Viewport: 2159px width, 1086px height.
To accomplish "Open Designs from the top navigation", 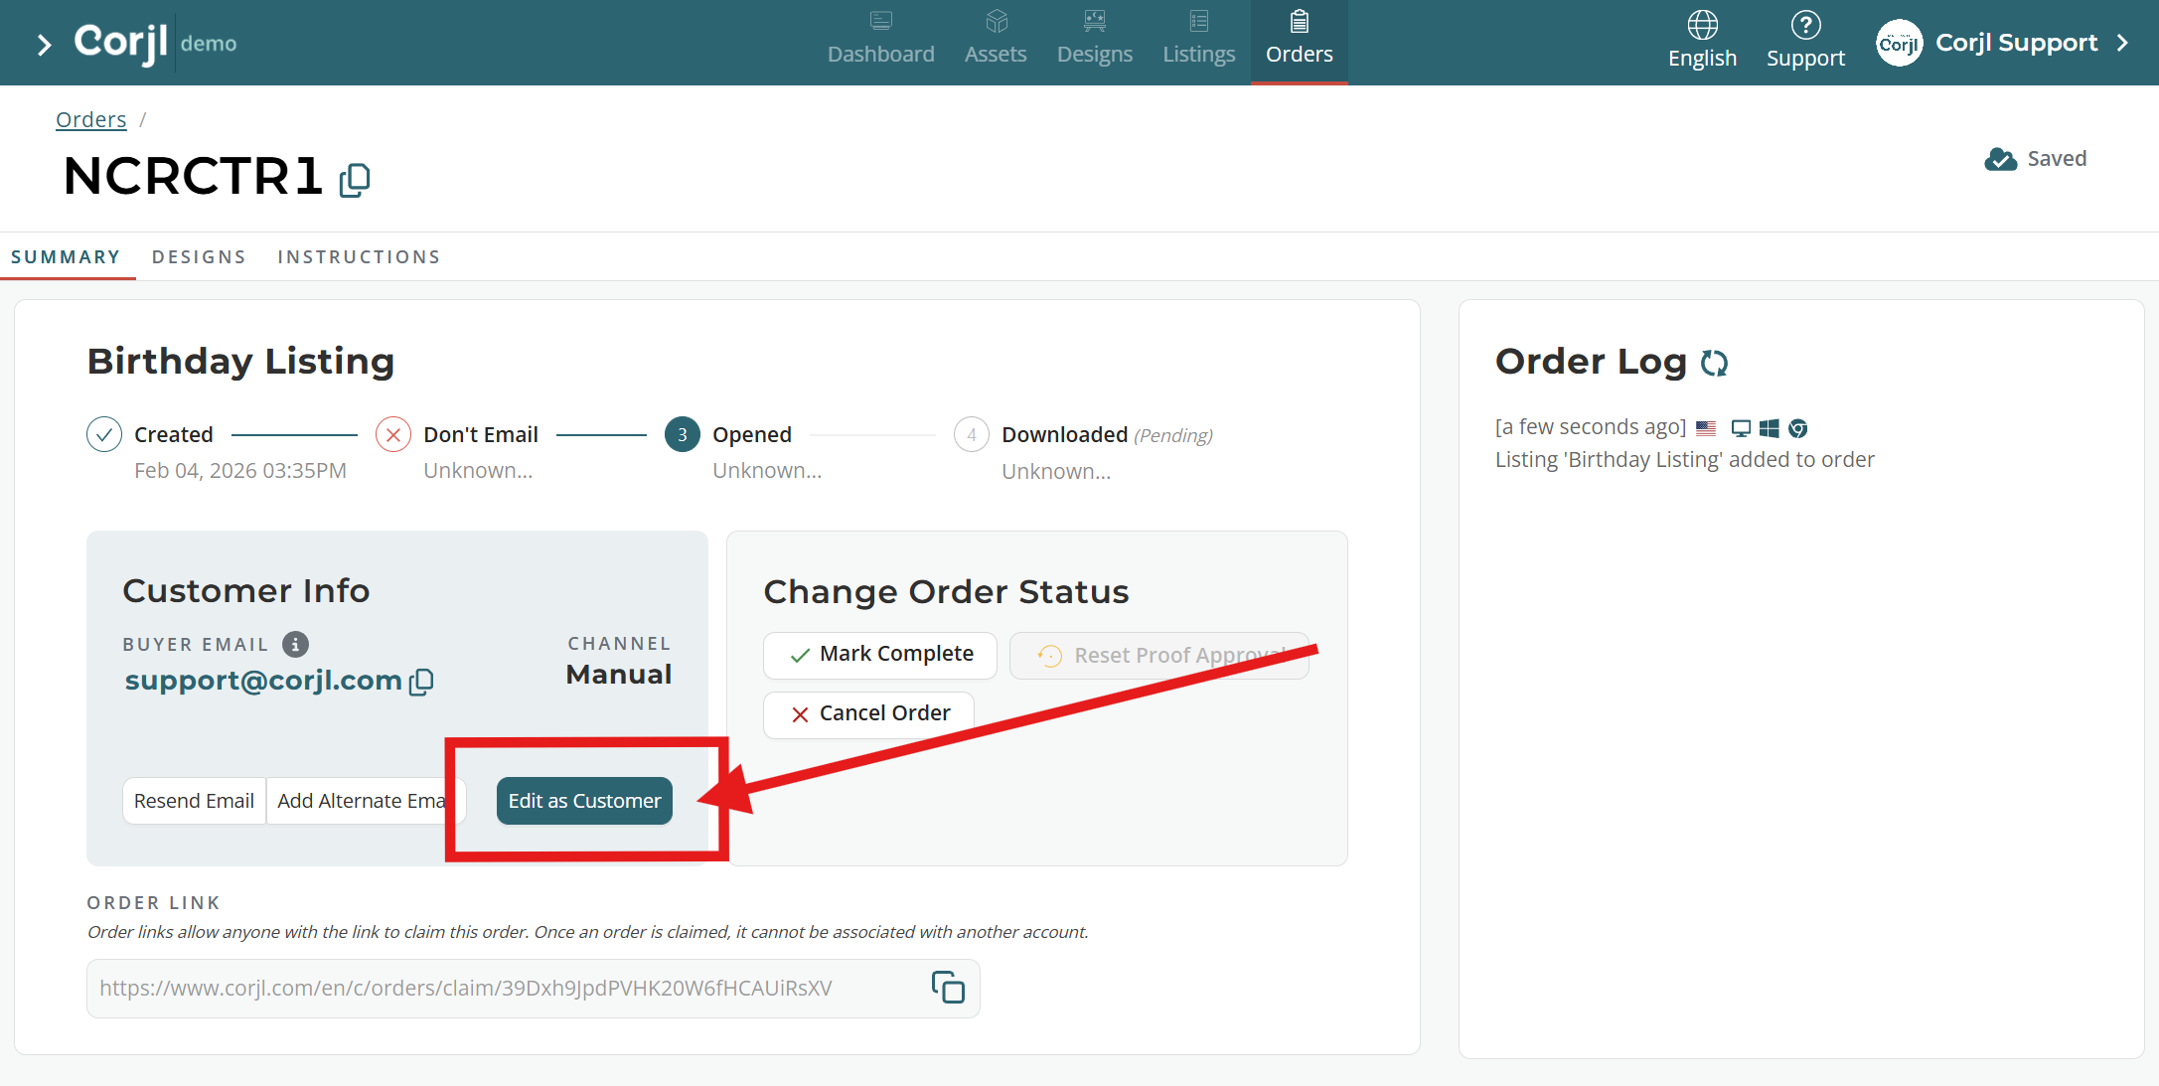I will pos(1094,41).
